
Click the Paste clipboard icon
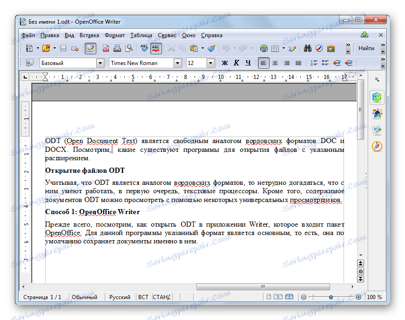(194, 48)
